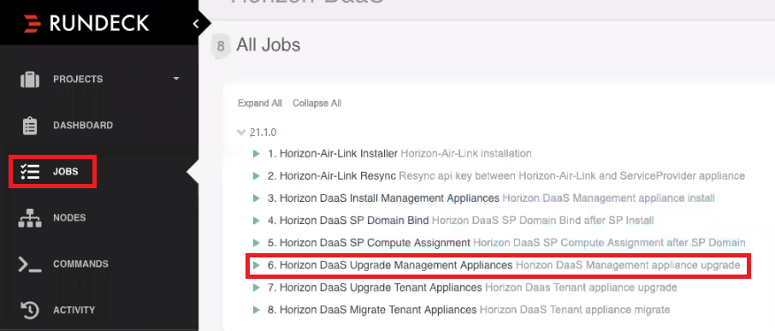Open Activity in sidebar
The image size is (775, 331).
[74, 310]
